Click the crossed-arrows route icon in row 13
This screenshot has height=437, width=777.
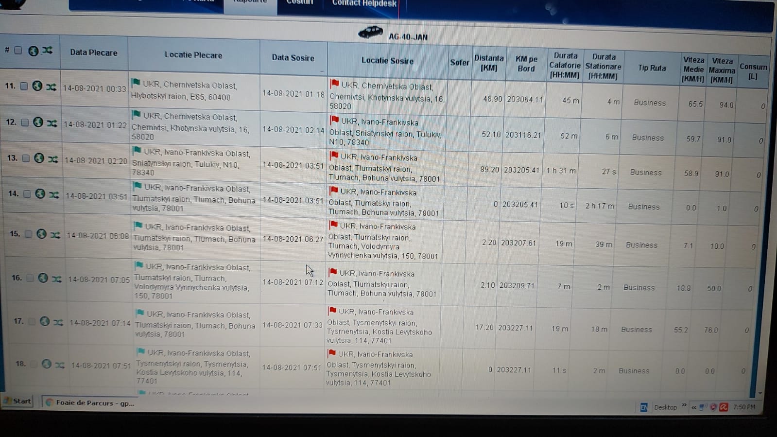click(53, 159)
